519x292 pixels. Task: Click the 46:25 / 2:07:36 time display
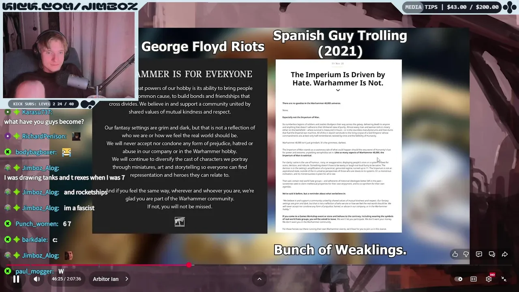(66, 279)
